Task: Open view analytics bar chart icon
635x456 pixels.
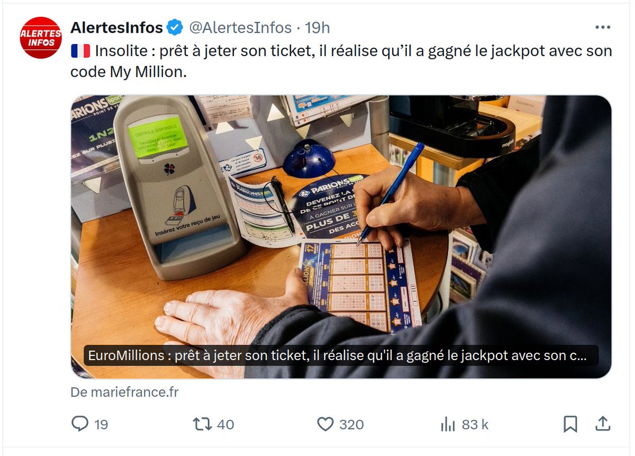Action: tap(448, 424)
